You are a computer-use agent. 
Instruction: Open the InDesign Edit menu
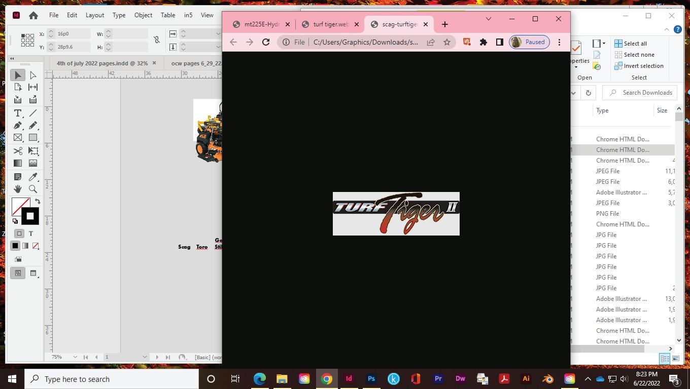[x=72, y=15]
